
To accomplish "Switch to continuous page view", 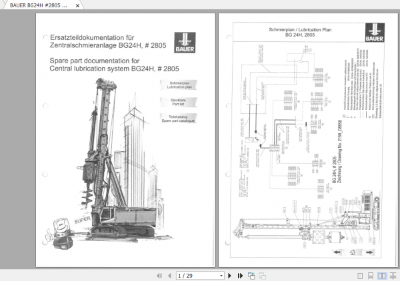I will pyautogui.click(x=371, y=276).
